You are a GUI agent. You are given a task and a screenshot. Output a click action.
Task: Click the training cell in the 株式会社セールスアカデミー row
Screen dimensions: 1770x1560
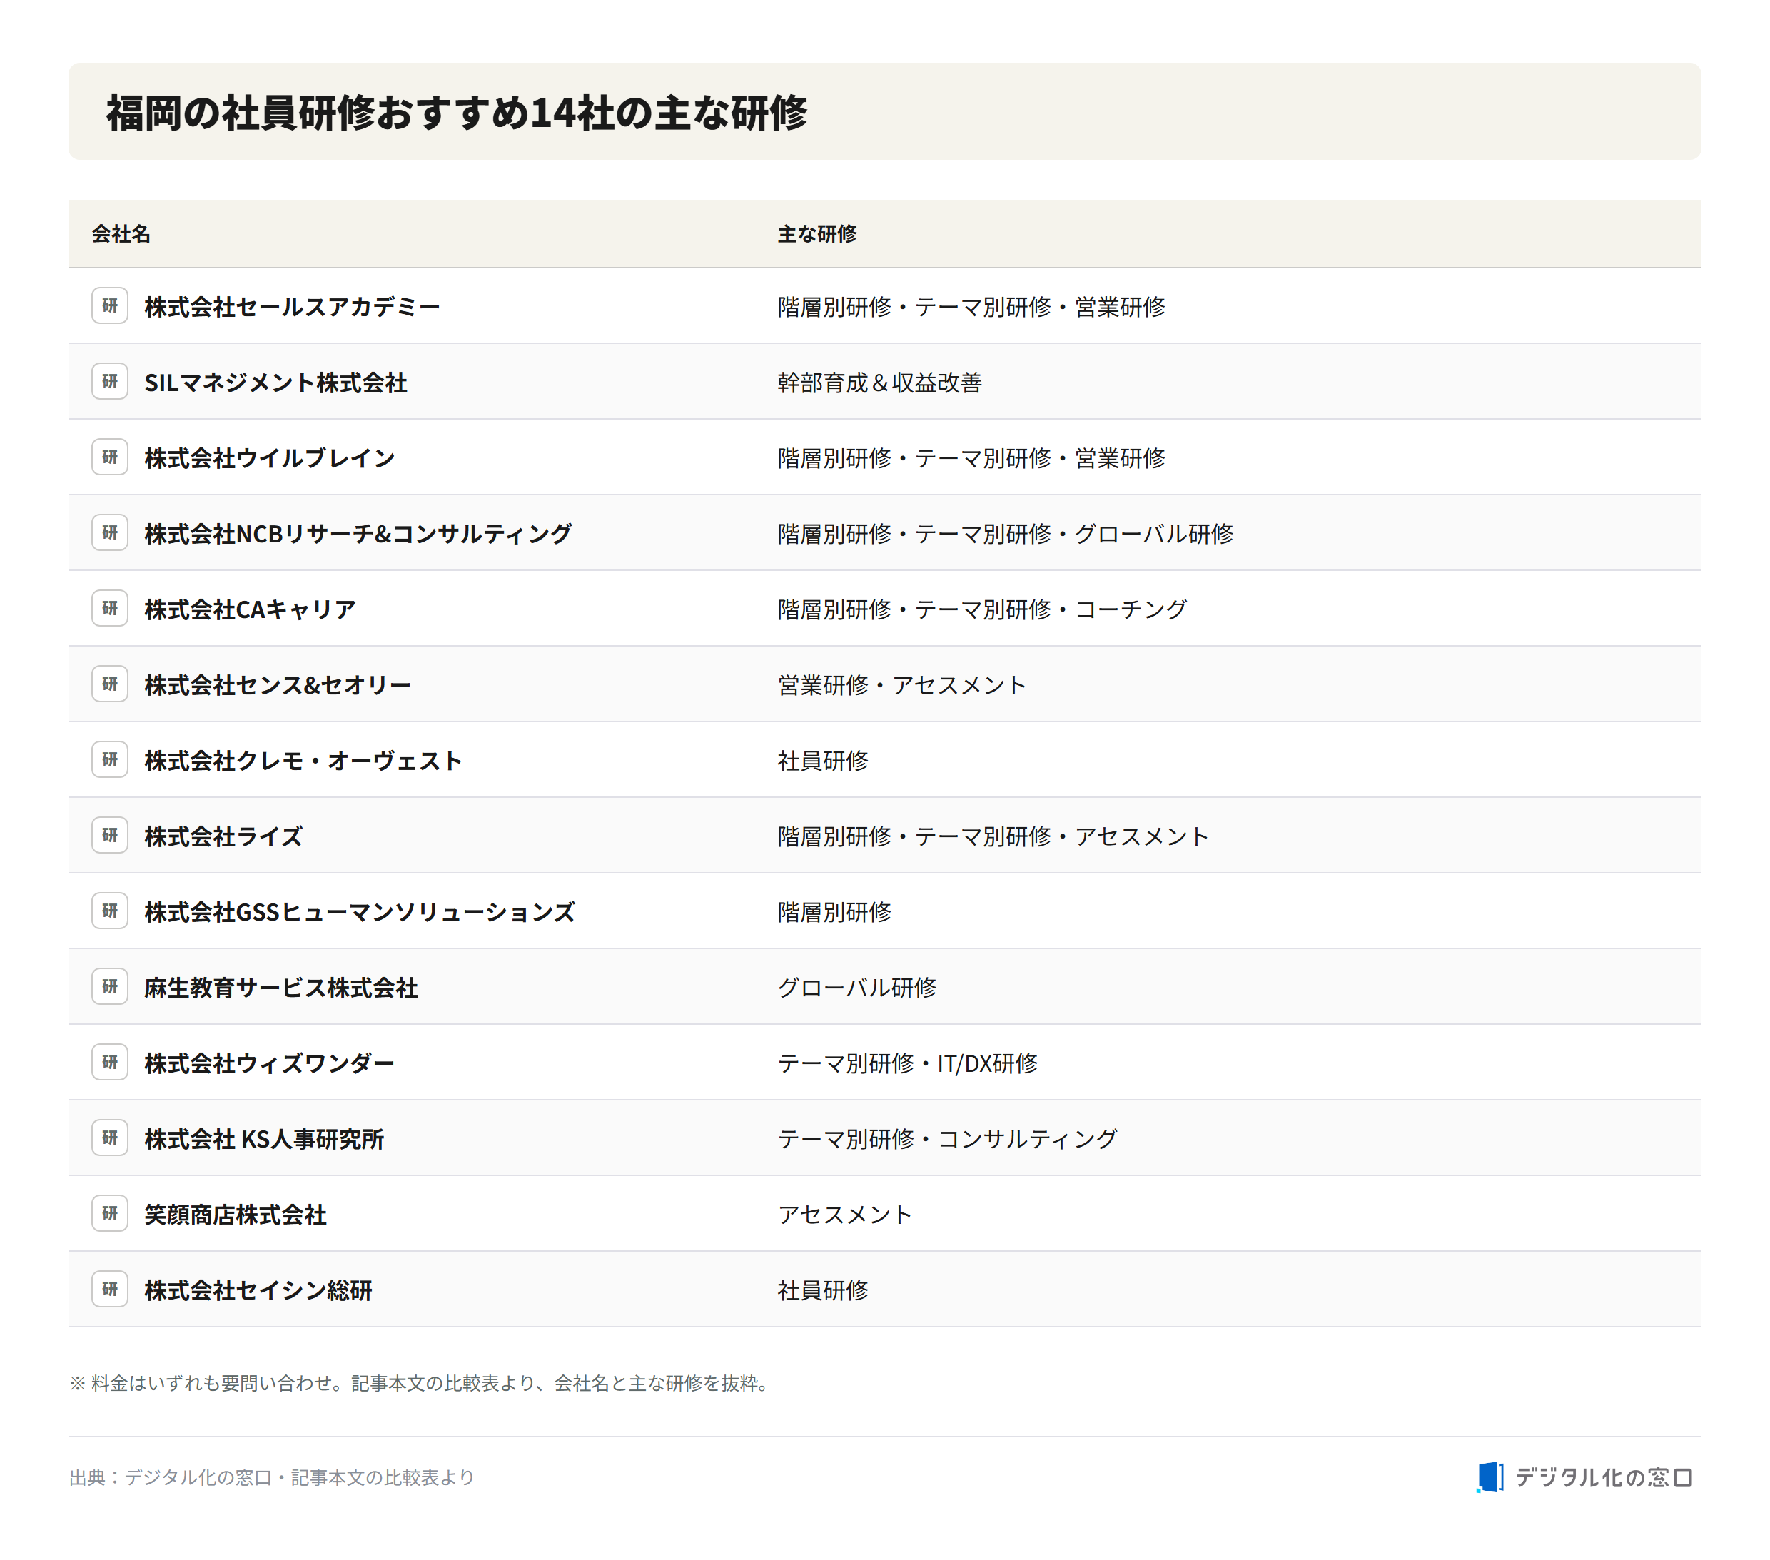click(x=971, y=306)
